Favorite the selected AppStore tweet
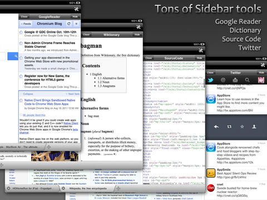 click(x=242, y=127)
